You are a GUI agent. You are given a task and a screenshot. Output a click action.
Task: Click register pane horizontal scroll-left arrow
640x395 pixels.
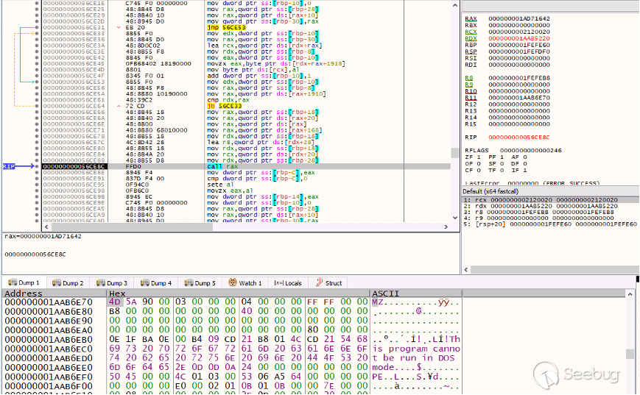[466, 269]
